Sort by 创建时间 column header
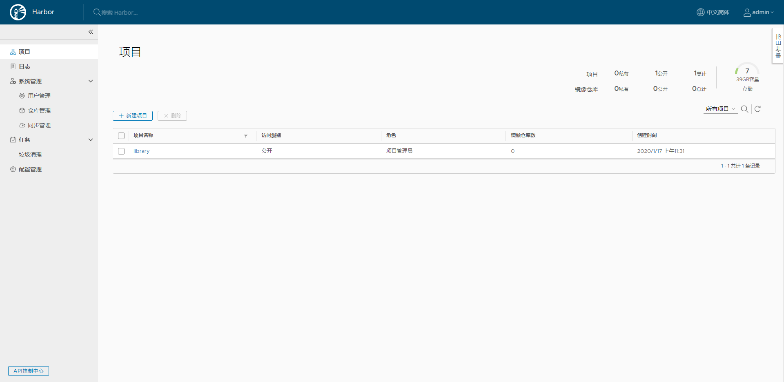Screen dimensions: 784x382 (x=647, y=135)
